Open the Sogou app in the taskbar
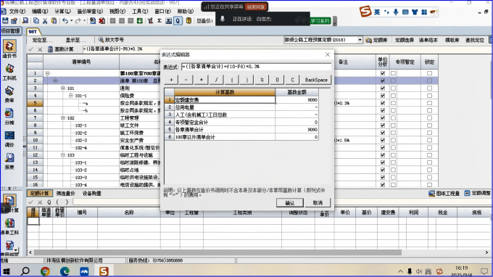The width and height of the screenshot is (493, 277). (x=104, y=271)
